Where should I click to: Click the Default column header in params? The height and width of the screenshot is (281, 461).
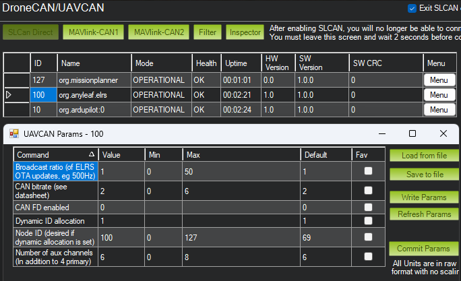(x=326, y=154)
